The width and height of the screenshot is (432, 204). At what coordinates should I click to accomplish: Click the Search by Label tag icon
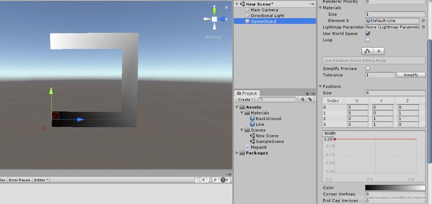(x=310, y=99)
